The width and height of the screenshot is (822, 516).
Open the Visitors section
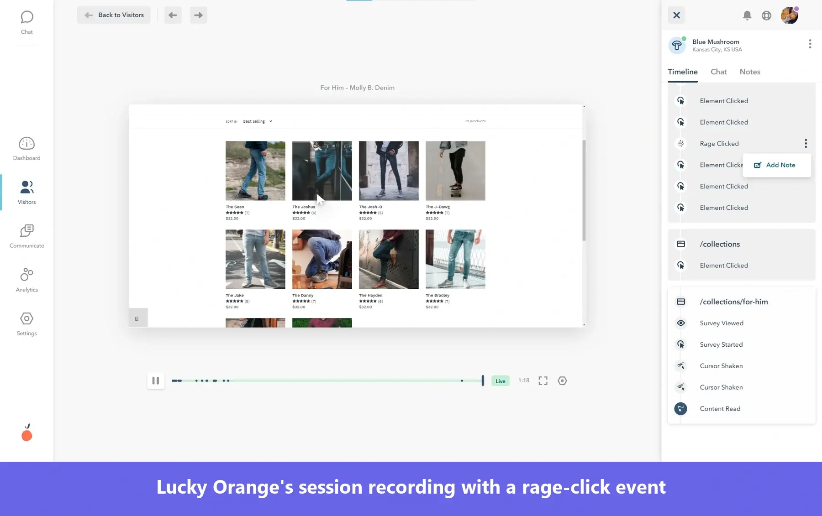pyautogui.click(x=26, y=193)
